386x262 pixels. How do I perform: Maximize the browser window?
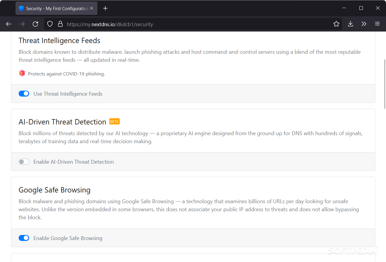(361, 8)
